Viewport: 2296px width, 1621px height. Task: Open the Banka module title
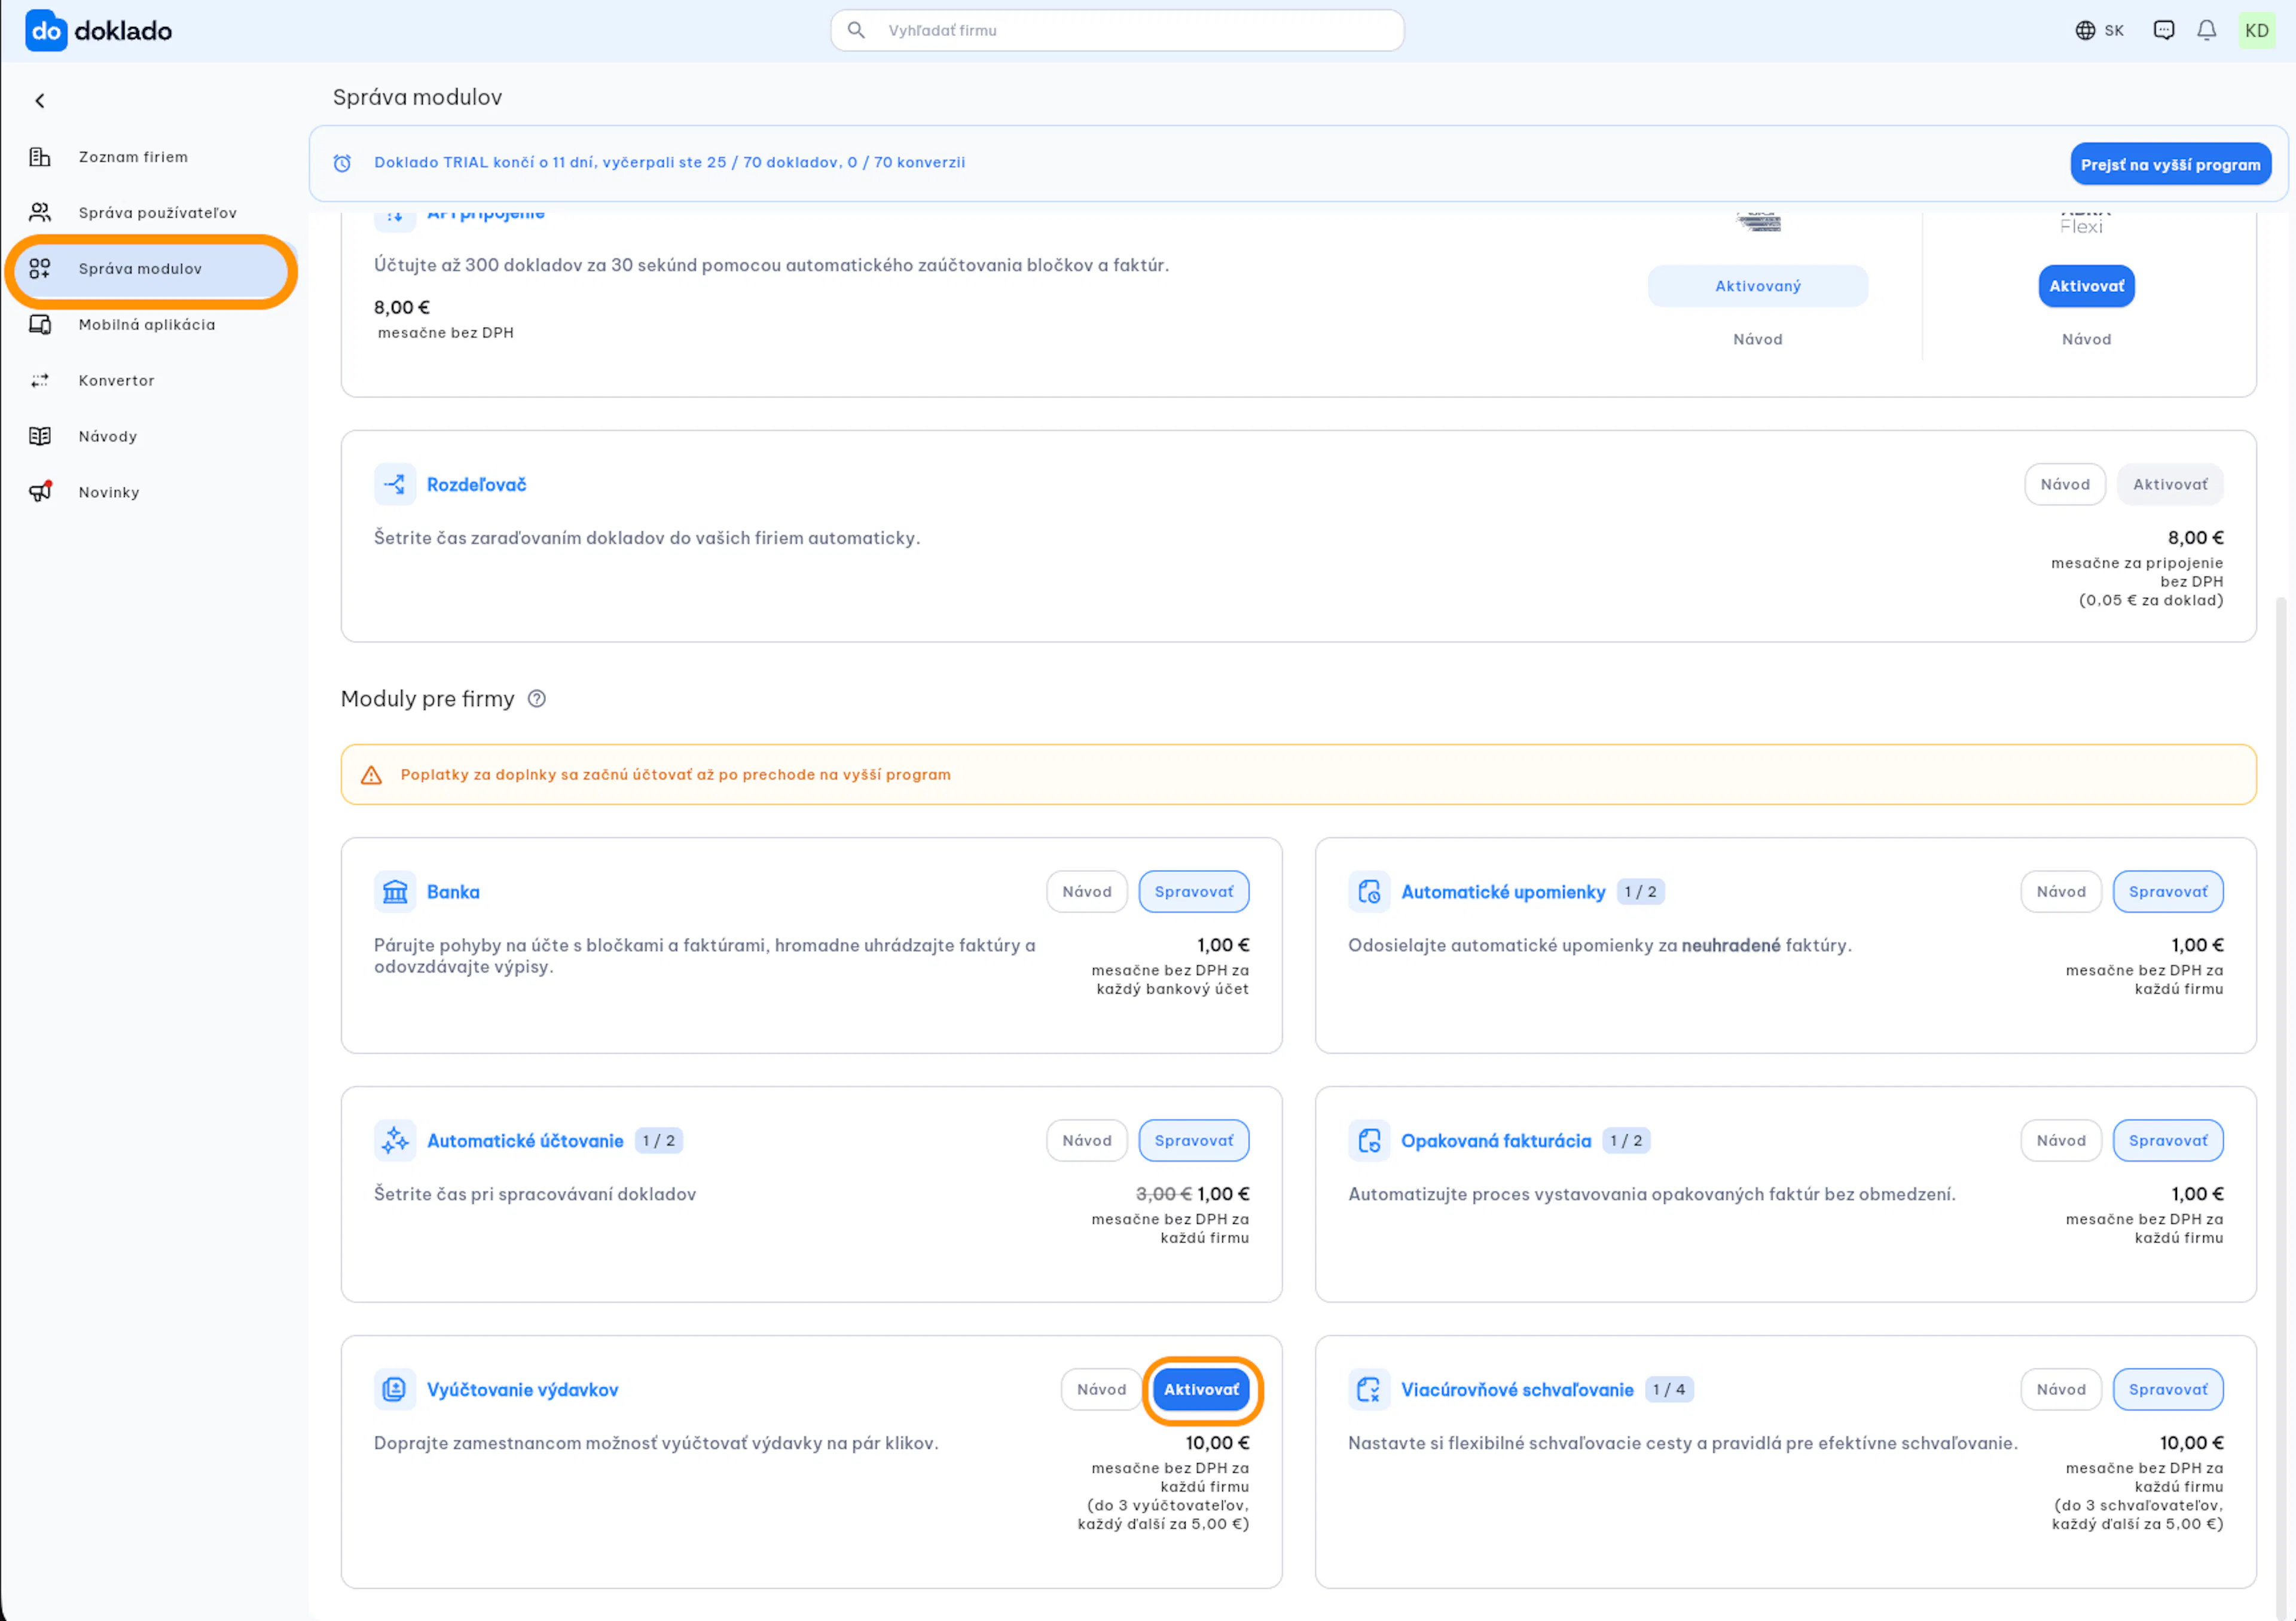tap(453, 892)
